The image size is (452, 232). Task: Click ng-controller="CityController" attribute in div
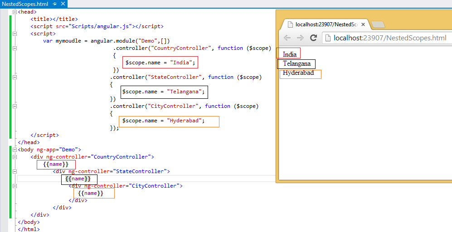(132, 186)
